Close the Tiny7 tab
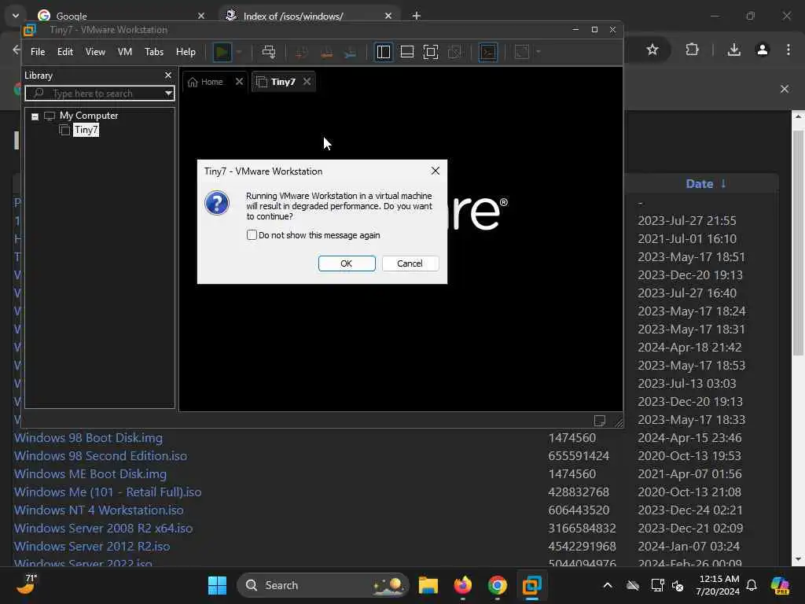The image size is (805, 604). [307, 82]
